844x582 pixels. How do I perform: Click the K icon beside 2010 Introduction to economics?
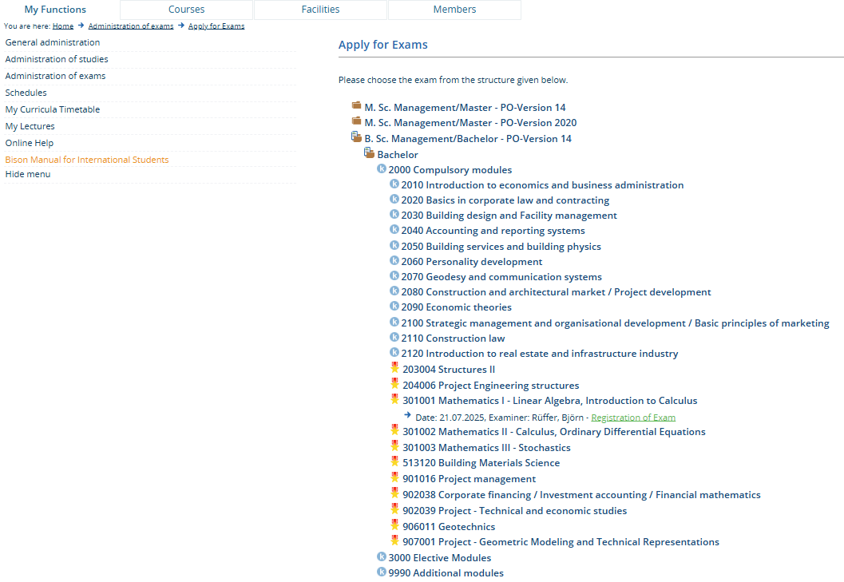coord(394,184)
